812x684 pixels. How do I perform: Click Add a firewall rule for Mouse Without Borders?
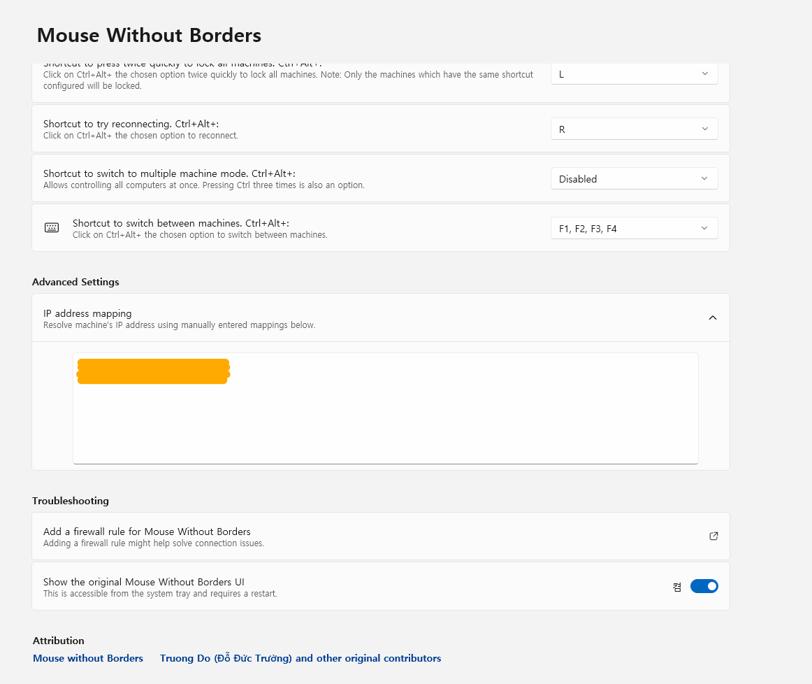147,532
